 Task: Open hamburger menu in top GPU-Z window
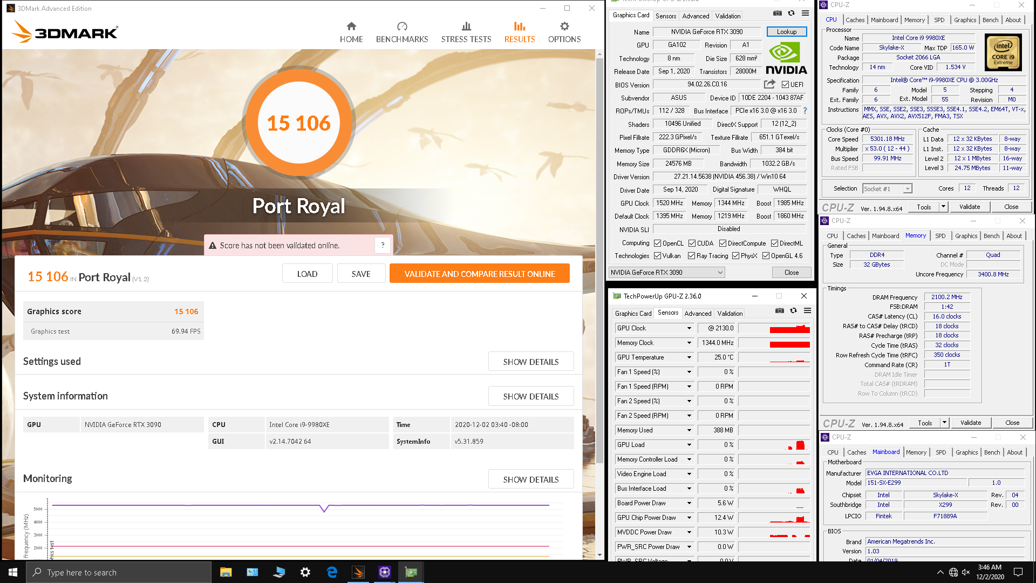tap(805, 13)
